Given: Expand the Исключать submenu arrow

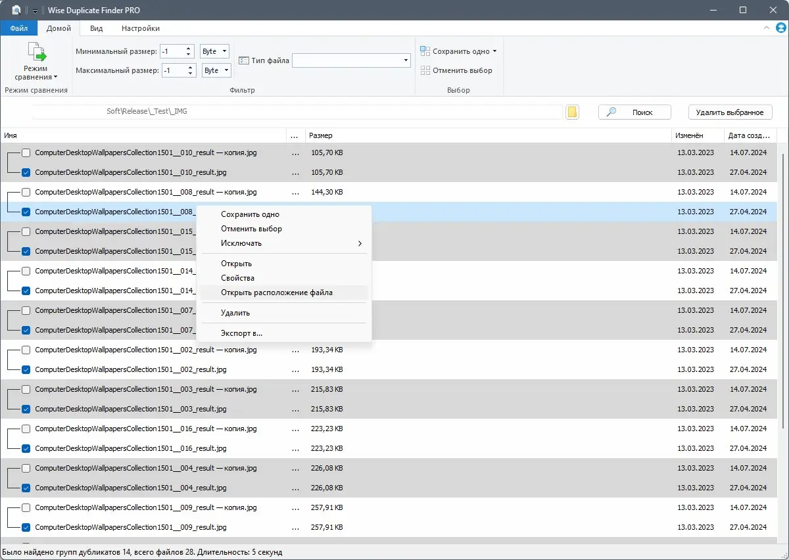Looking at the screenshot, I should click(x=360, y=243).
